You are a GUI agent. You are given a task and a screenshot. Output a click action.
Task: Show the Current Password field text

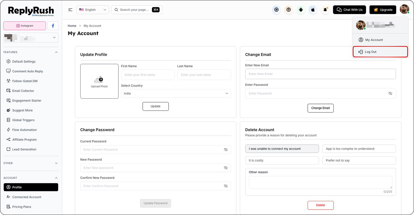tap(226, 150)
